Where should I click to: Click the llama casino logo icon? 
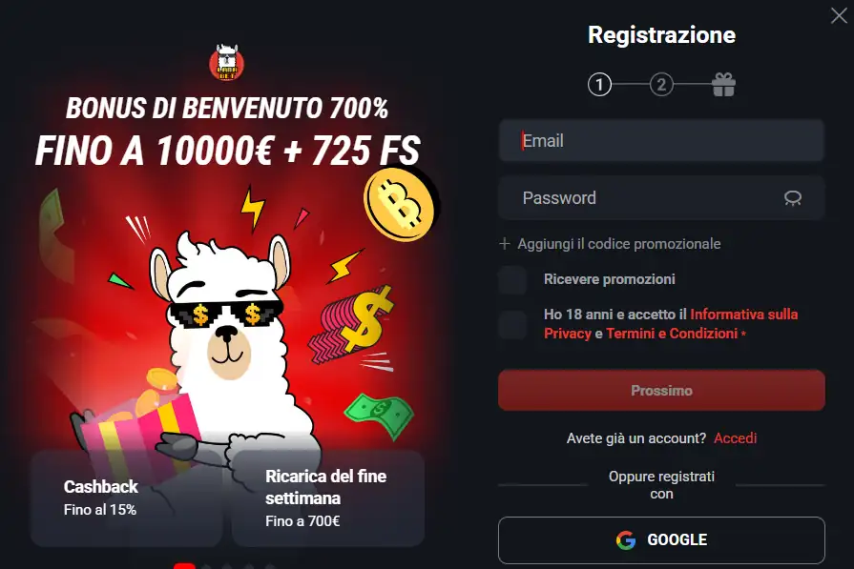(226, 63)
